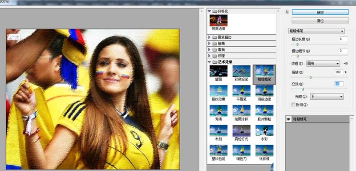Select the 彩色铅笔 colored pencil filter
This screenshot has width=356, height=171.
[241, 73]
